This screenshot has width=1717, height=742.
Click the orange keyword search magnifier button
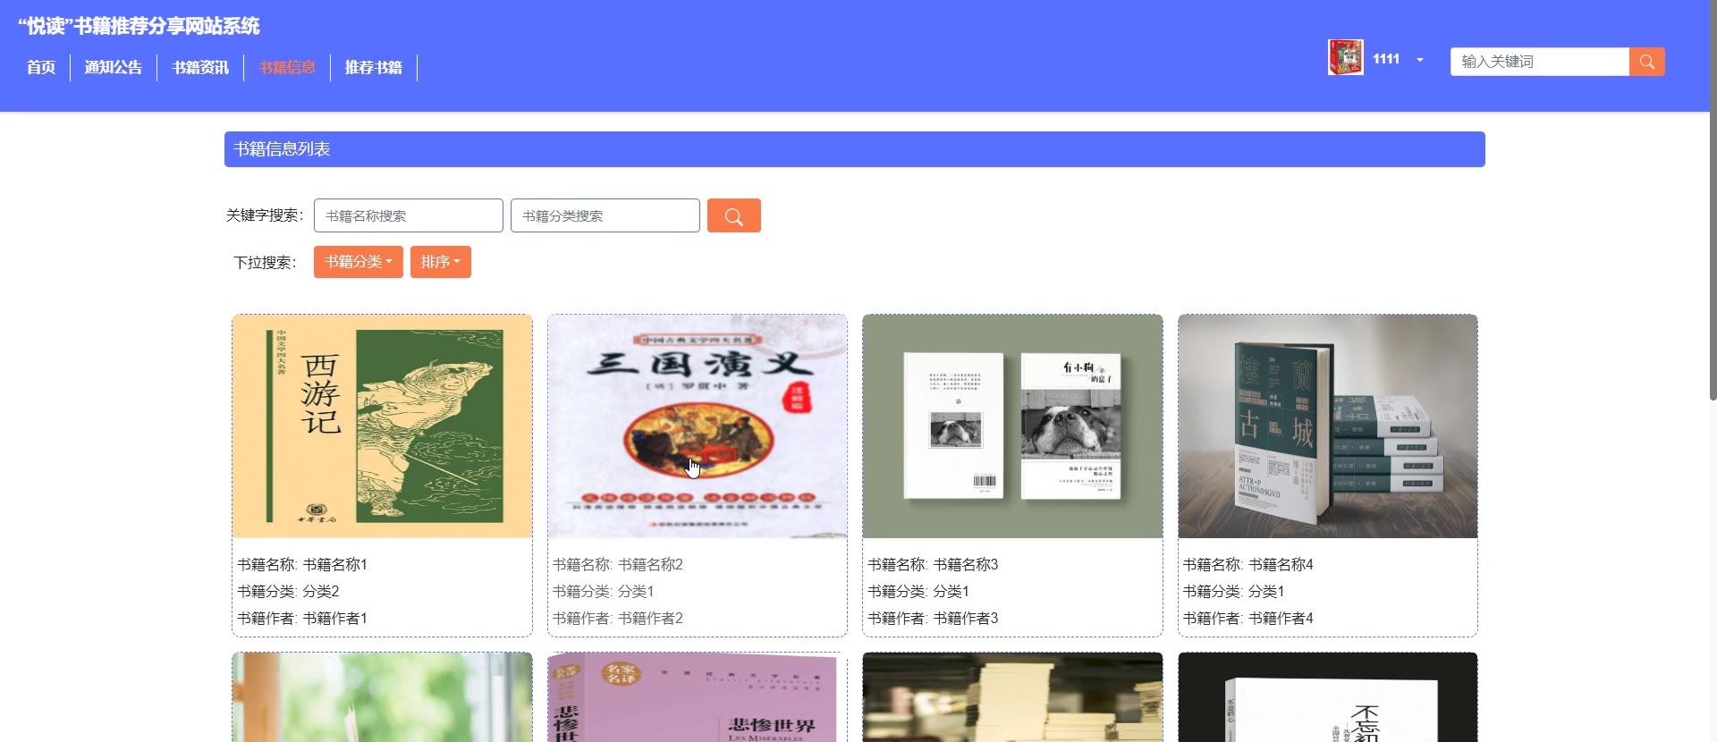click(x=733, y=215)
